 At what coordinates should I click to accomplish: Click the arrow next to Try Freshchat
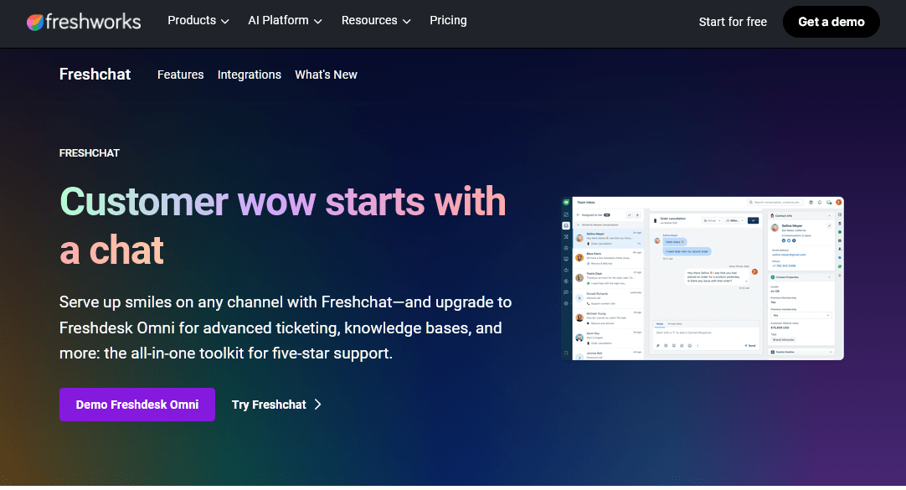point(318,405)
